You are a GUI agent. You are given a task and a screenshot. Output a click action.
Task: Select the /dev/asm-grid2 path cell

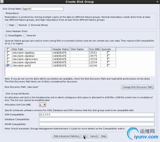[31, 66]
